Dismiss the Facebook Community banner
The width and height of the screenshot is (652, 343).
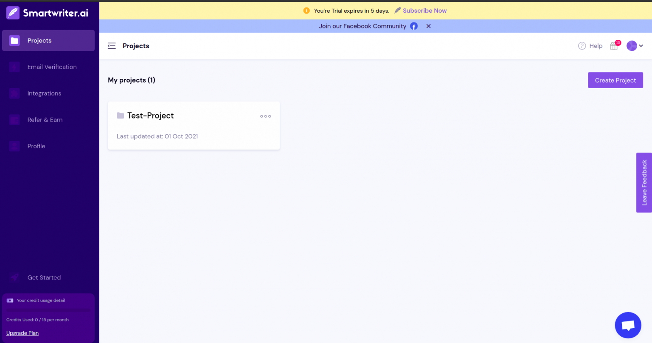428,26
